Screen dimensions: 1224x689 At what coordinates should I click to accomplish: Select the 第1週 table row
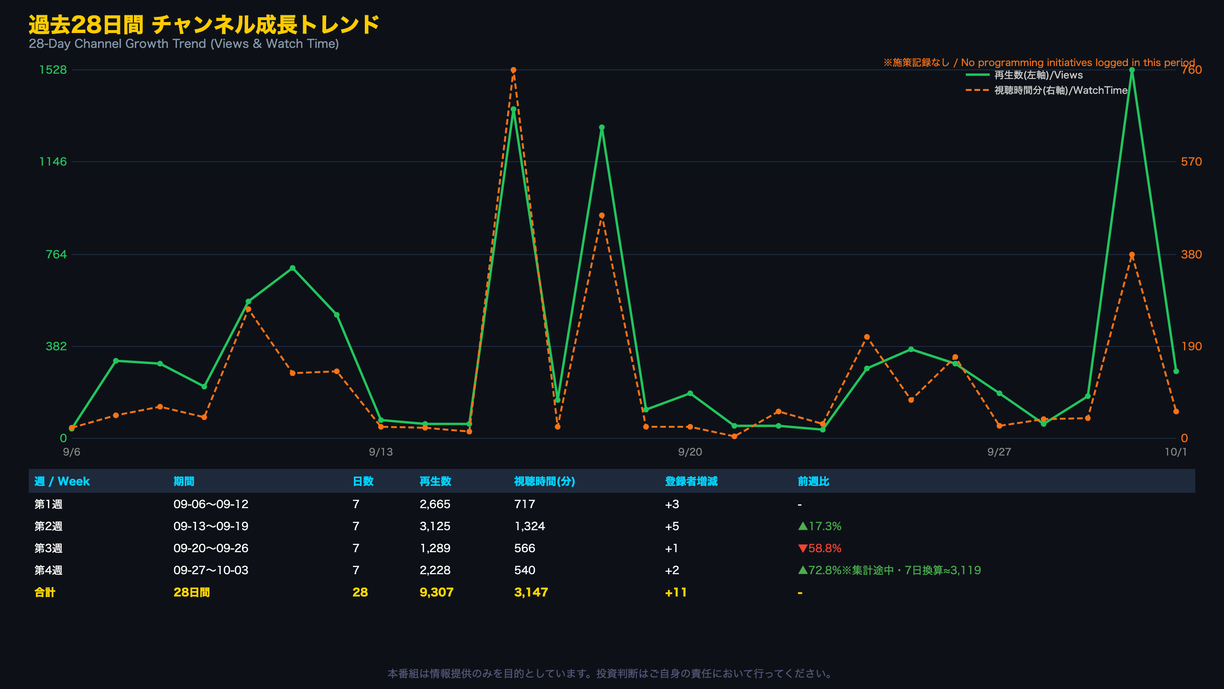(612, 504)
